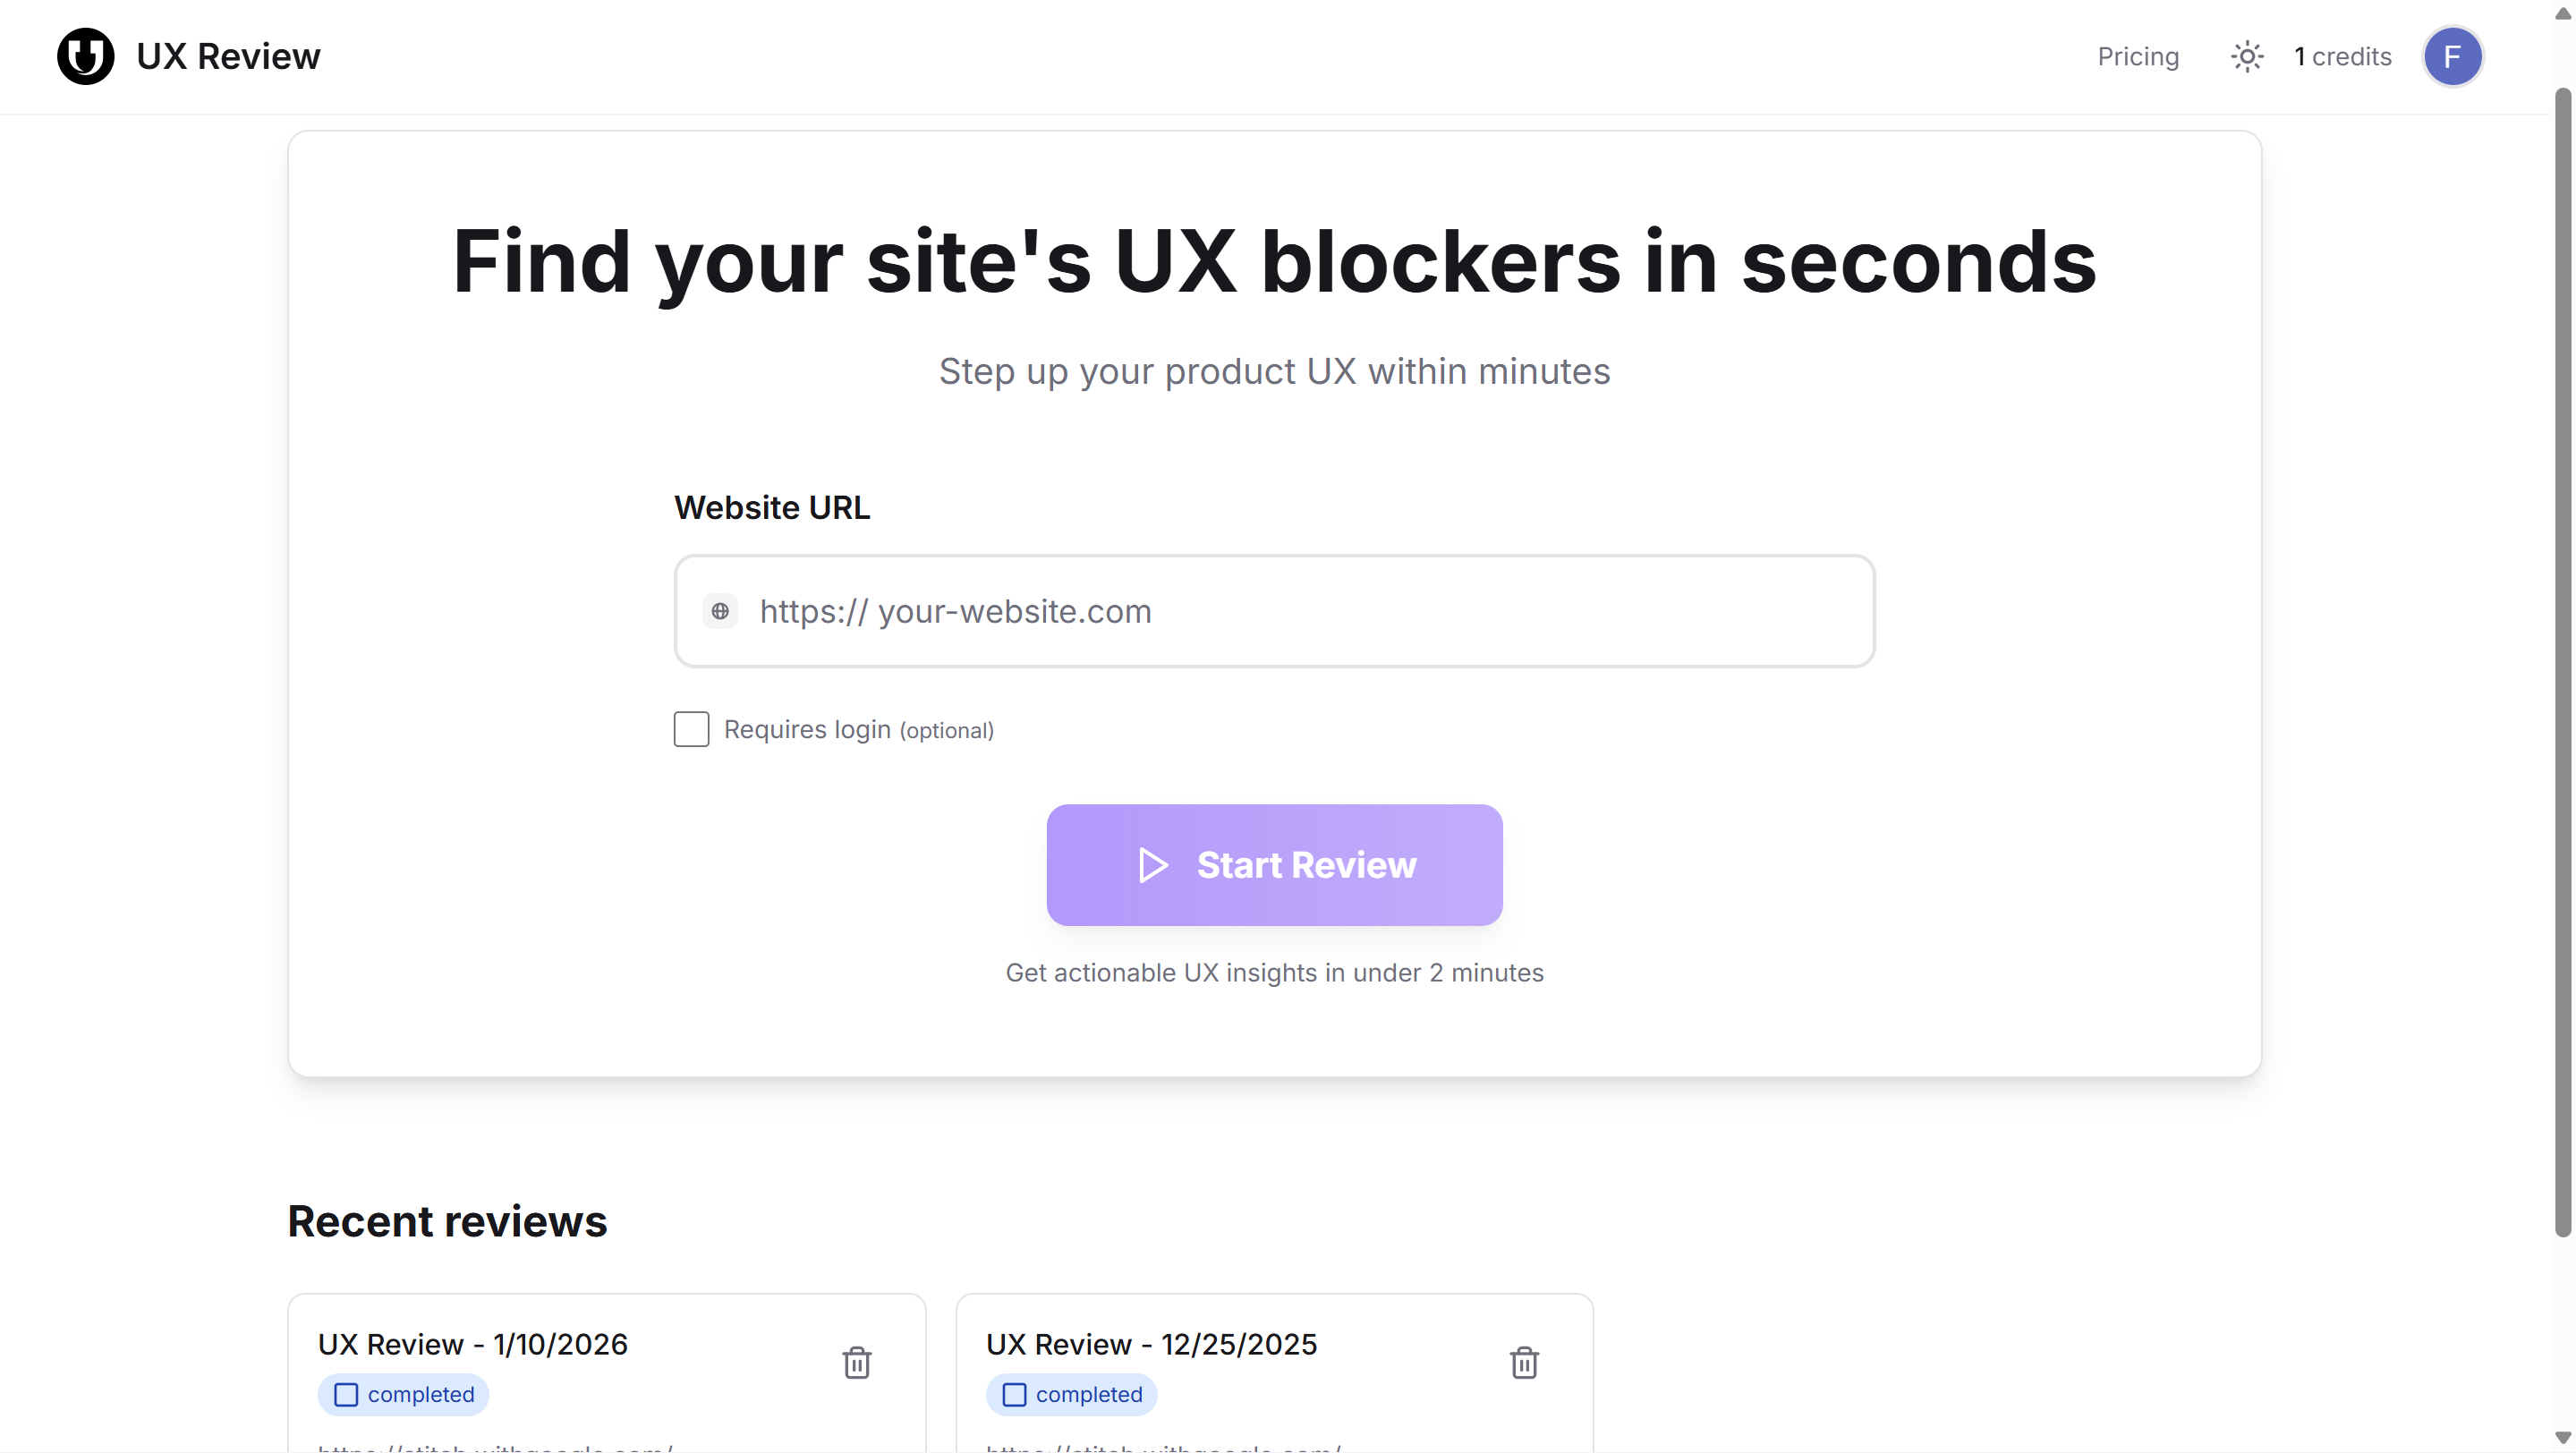The height and width of the screenshot is (1453, 2576).
Task: Click the 1 credits indicator
Action: pos(2343,57)
